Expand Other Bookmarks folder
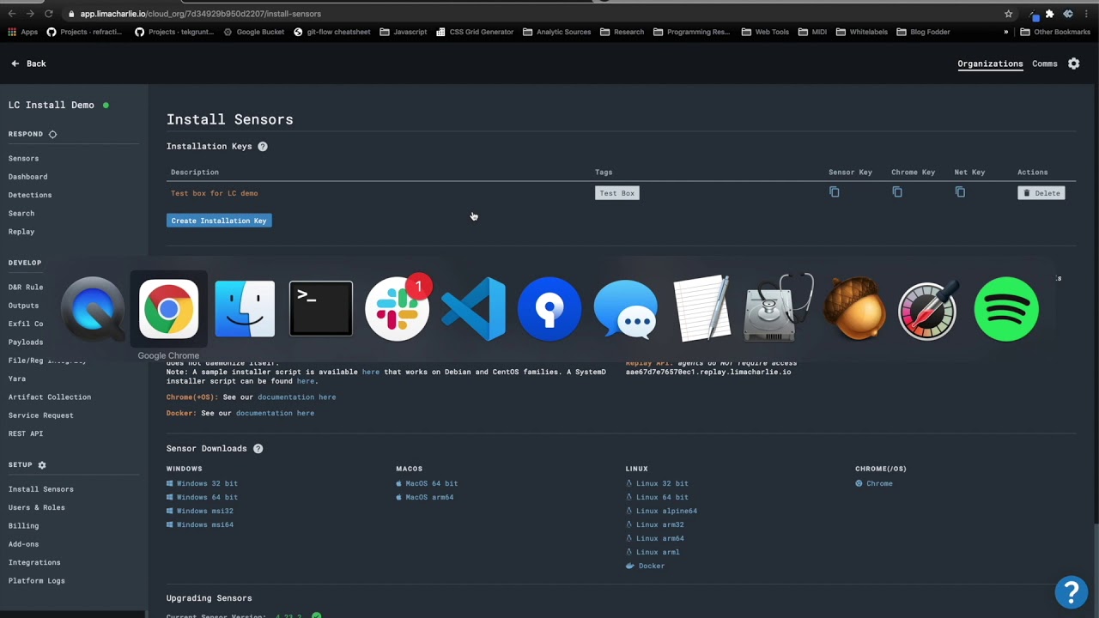 [1055, 32]
